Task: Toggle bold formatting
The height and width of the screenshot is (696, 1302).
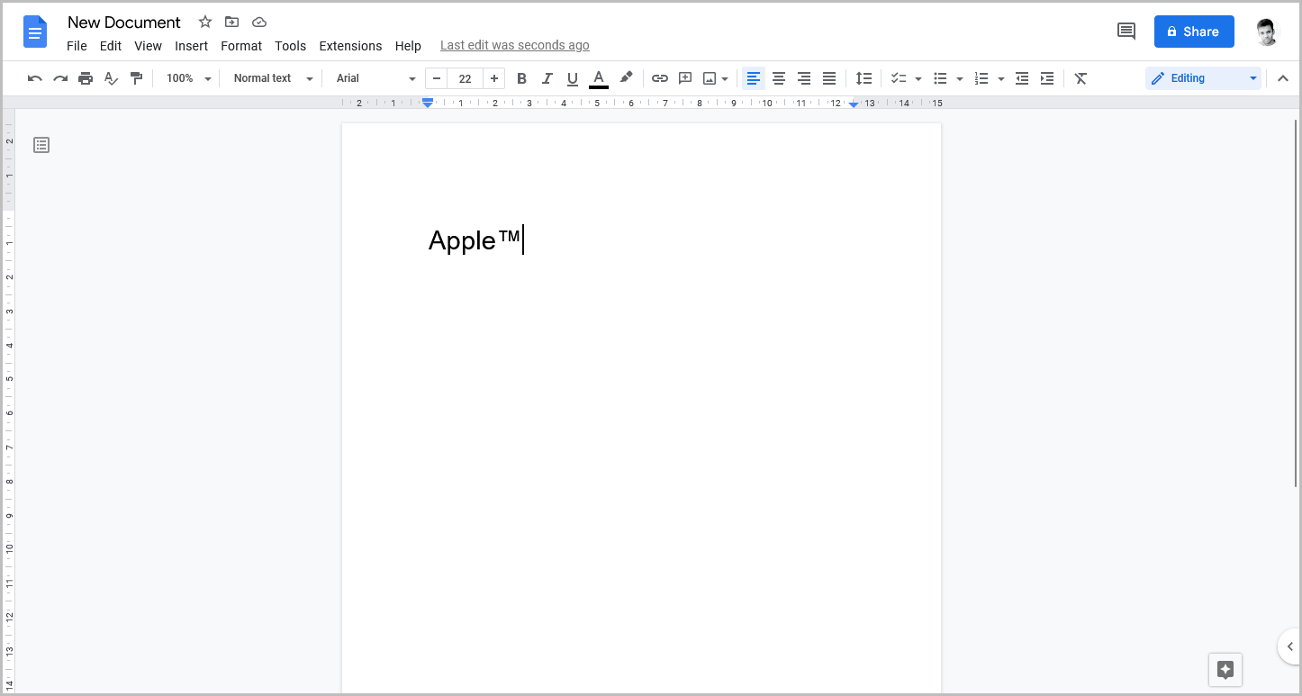Action: point(521,78)
